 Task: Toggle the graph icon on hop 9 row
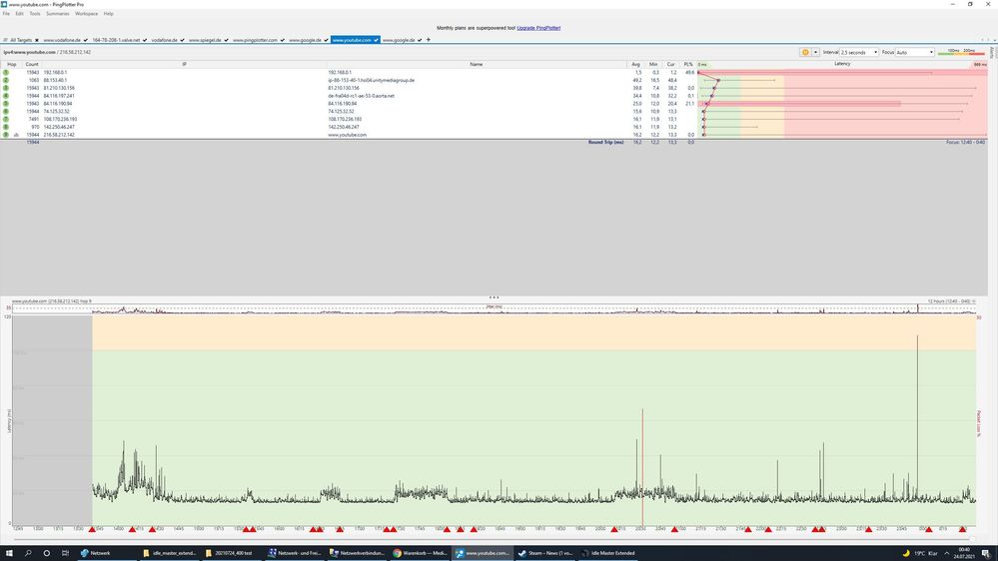pyautogui.click(x=16, y=135)
